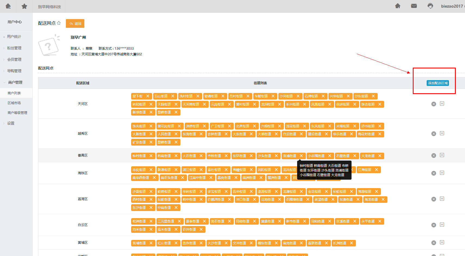Collapse the 商户管理 sidebar section
Viewport: 465px width, 256px height.
click(x=15, y=82)
